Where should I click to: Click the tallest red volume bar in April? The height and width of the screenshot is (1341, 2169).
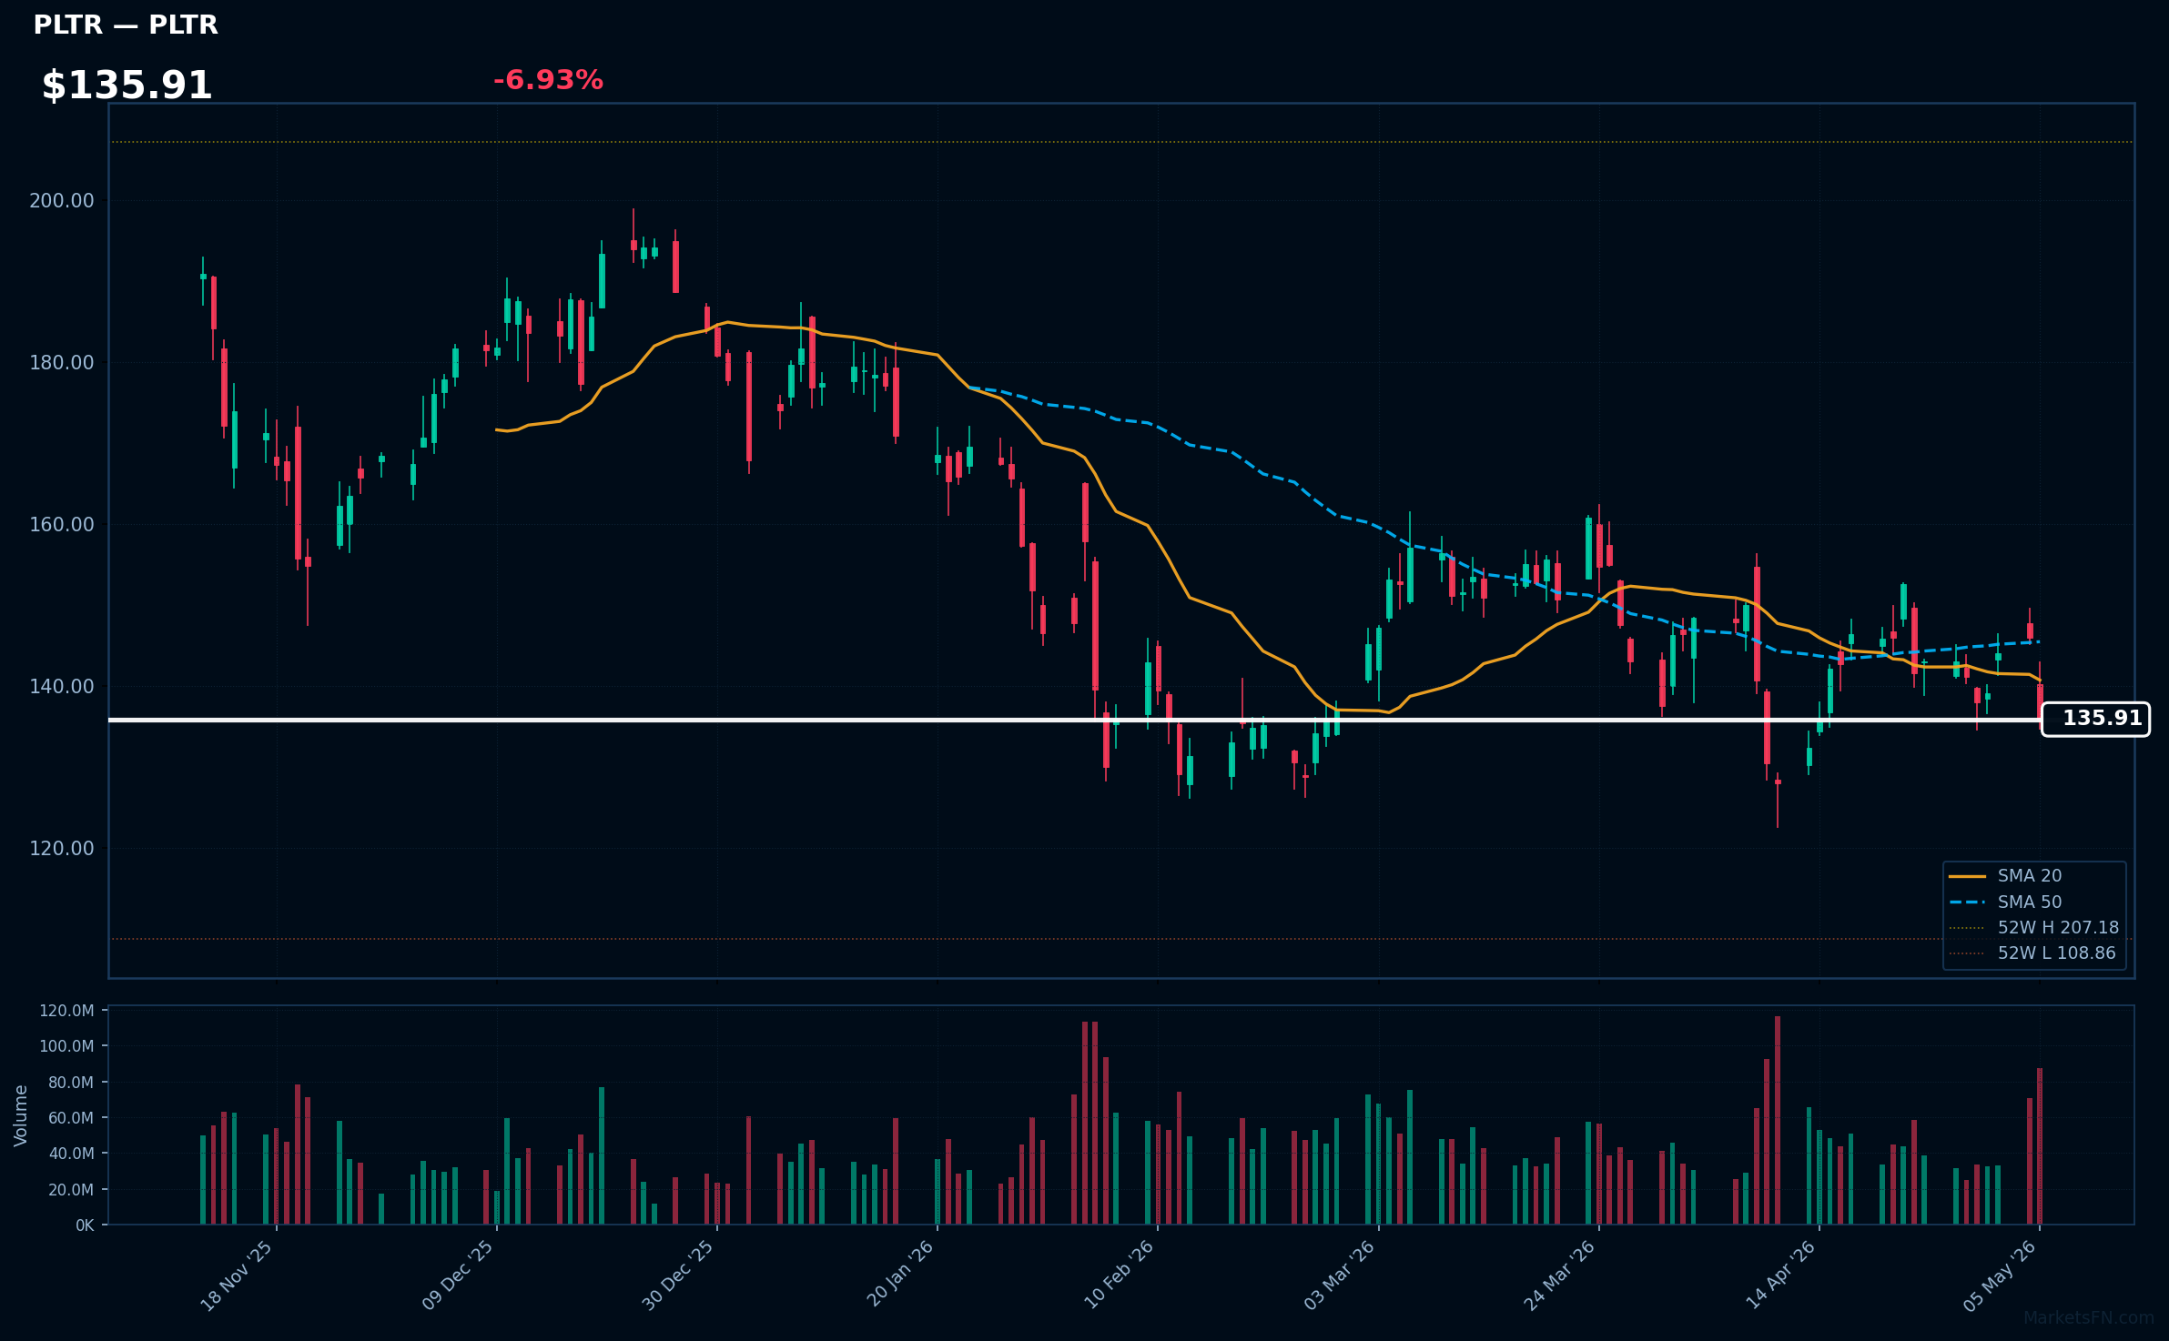(1778, 1120)
